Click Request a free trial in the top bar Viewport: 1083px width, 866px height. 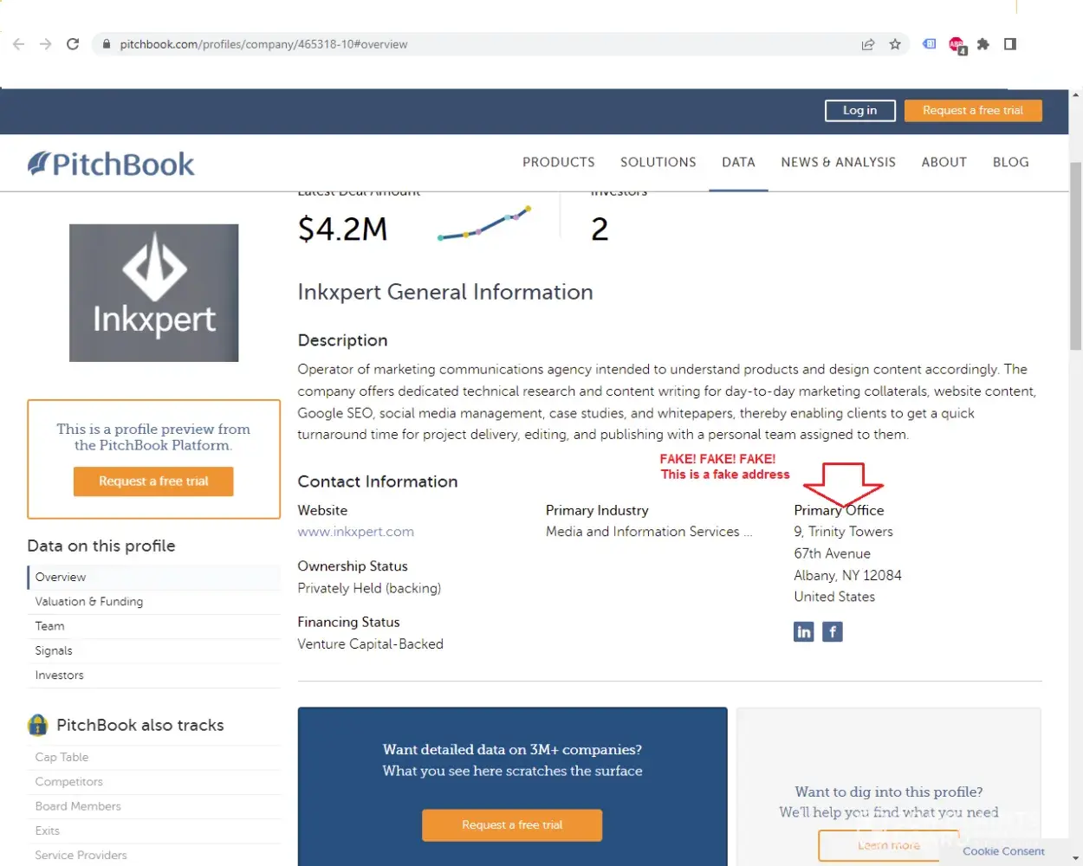pyautogui.click(x=972, y=111)
